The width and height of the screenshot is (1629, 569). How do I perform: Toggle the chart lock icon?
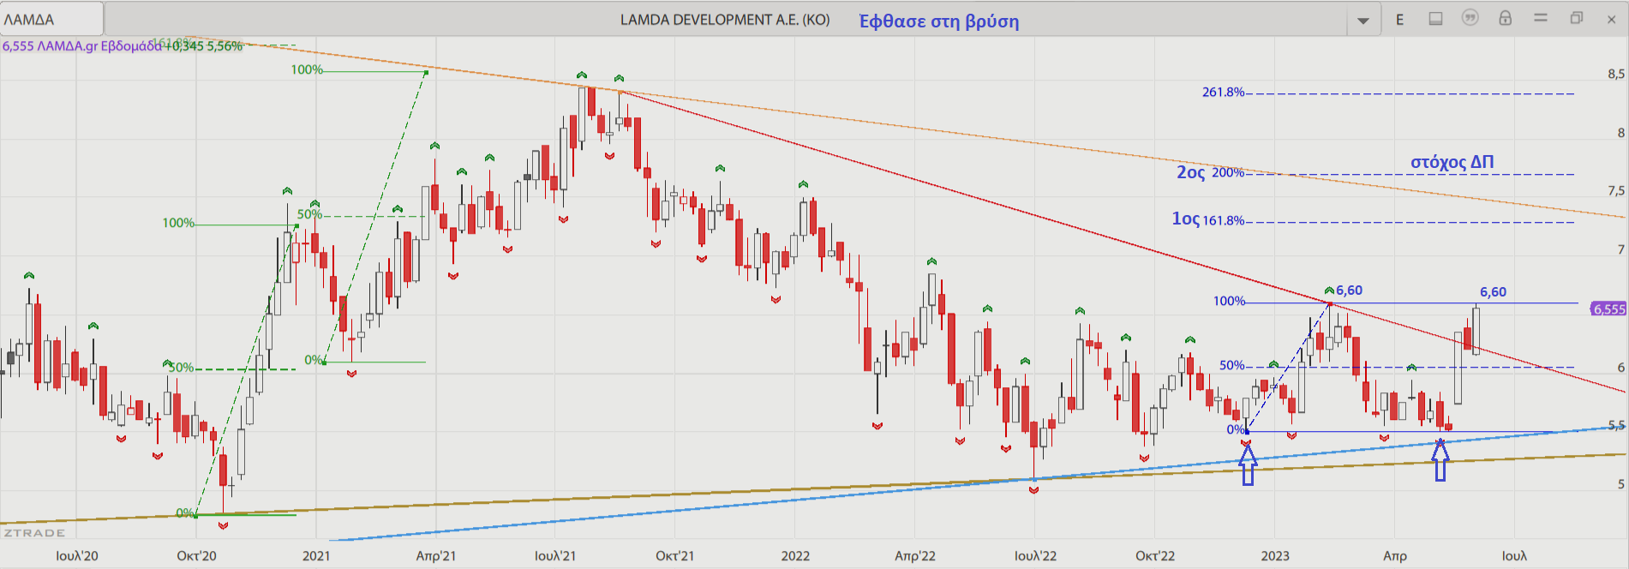tap(1506, 18)
